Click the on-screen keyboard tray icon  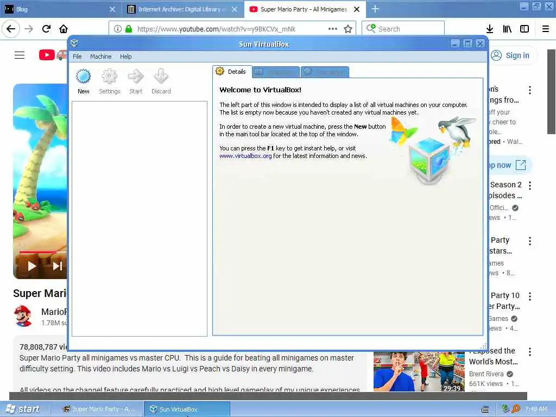(x=485, y=409)
